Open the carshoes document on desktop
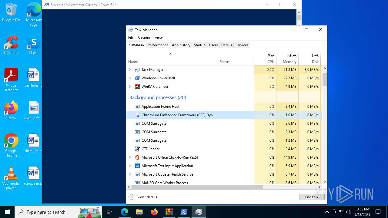Viewport: 388px width, 218px height. [x=33, y=78]
